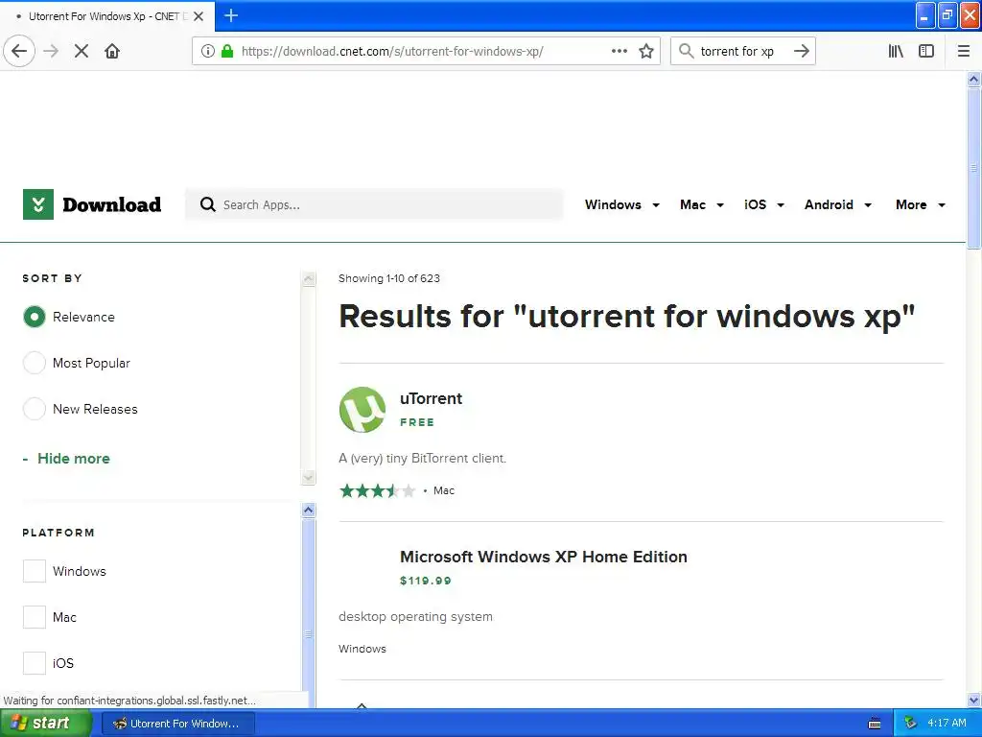
Task: Click the FREE label under uTorrent
Action: tap(417, 422)
